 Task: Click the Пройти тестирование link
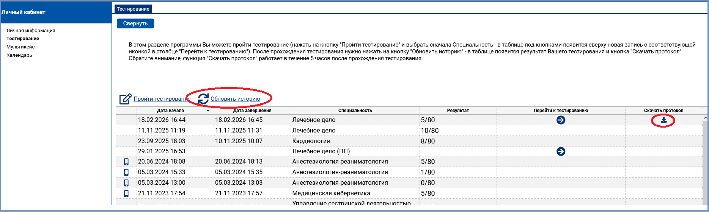162,99
